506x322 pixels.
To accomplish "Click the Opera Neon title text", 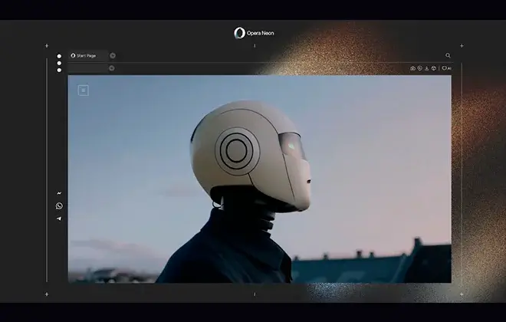I will [261, 33].
